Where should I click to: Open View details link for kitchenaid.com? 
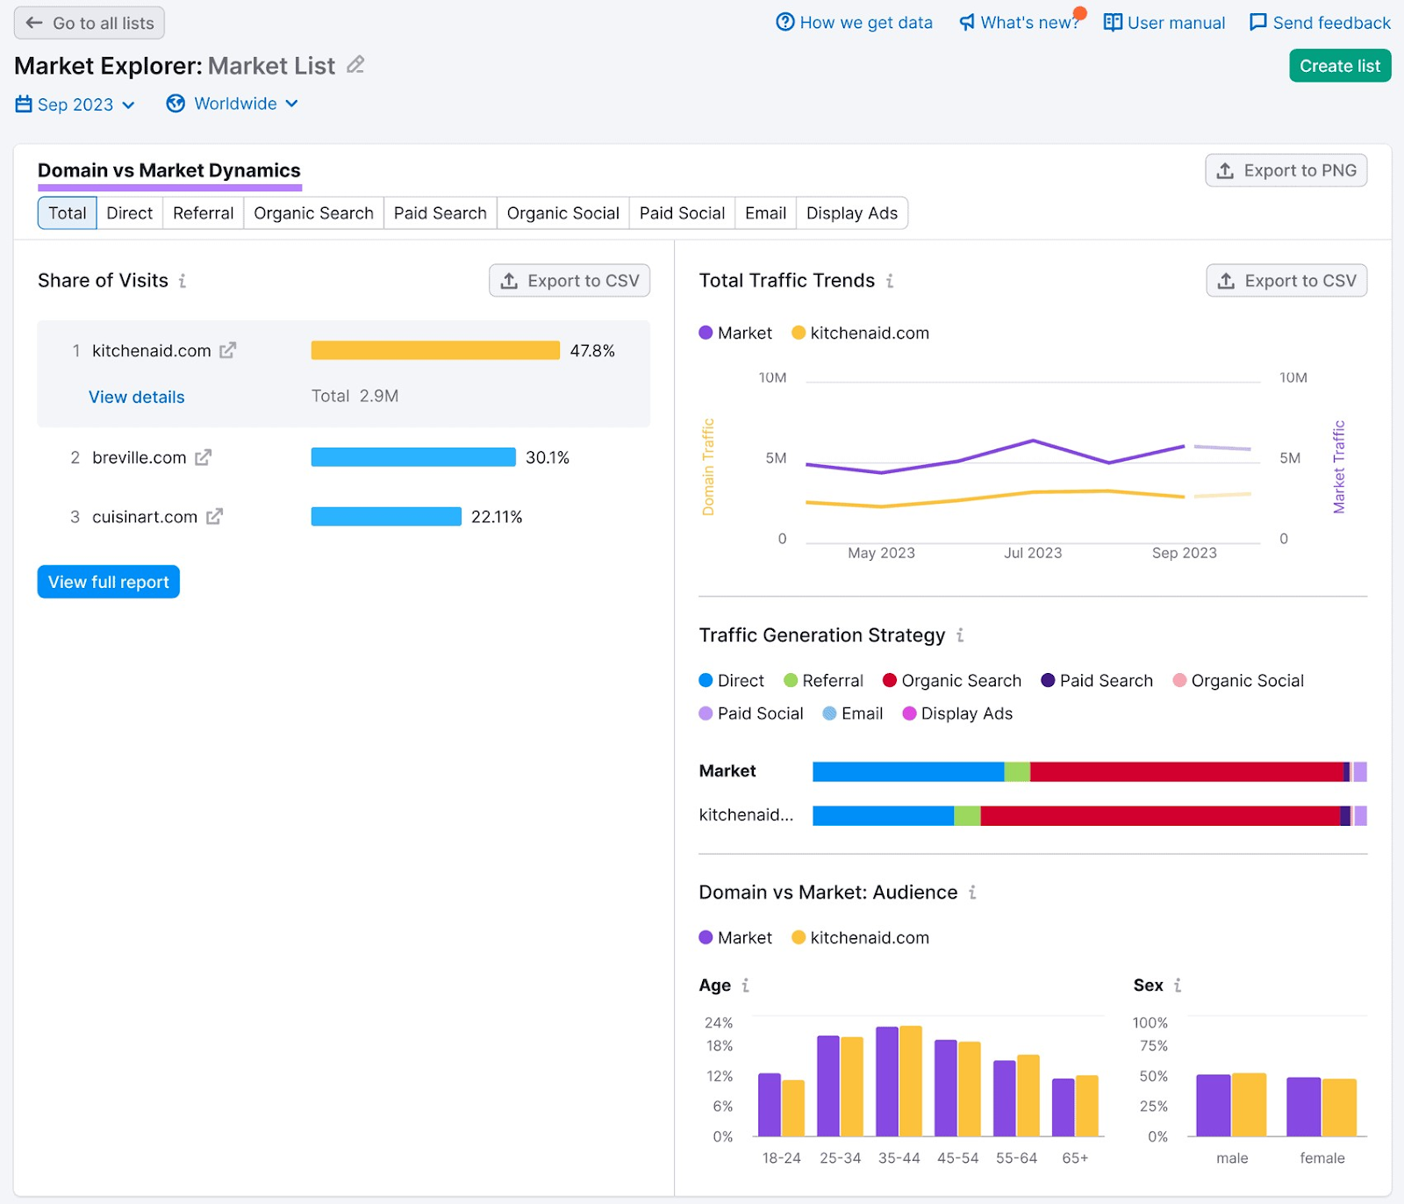pos(137,398)
